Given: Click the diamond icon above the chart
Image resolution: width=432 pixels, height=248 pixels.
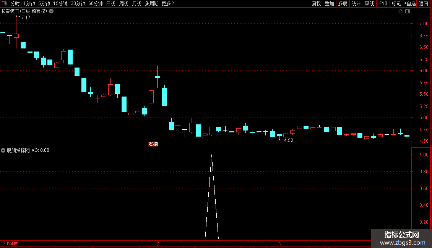Looking at the screenshot, I should (x=401, y=11).
